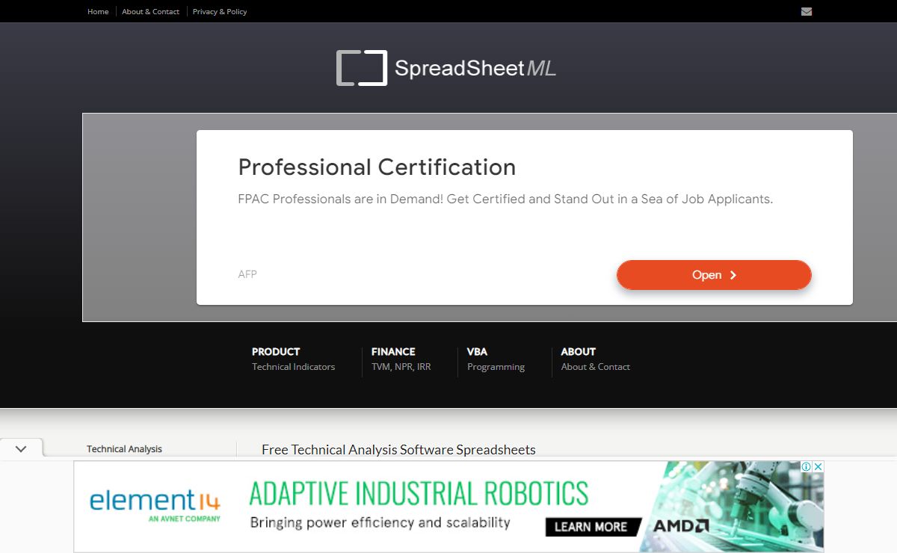
Task: Click the envelope mail icon
Action: tap(806, 11)
